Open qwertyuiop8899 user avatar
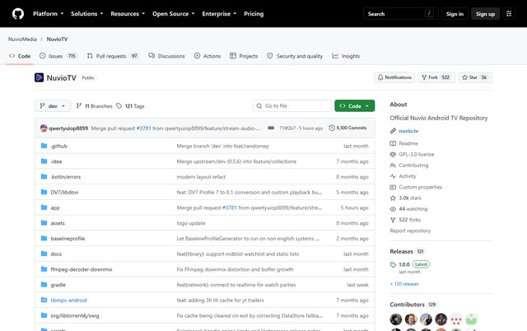 (44, 128)
